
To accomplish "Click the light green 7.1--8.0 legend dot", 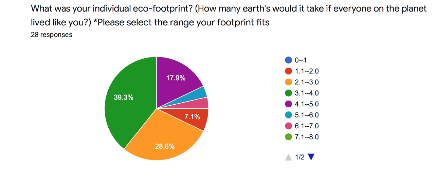I will (x=289, y=137).
